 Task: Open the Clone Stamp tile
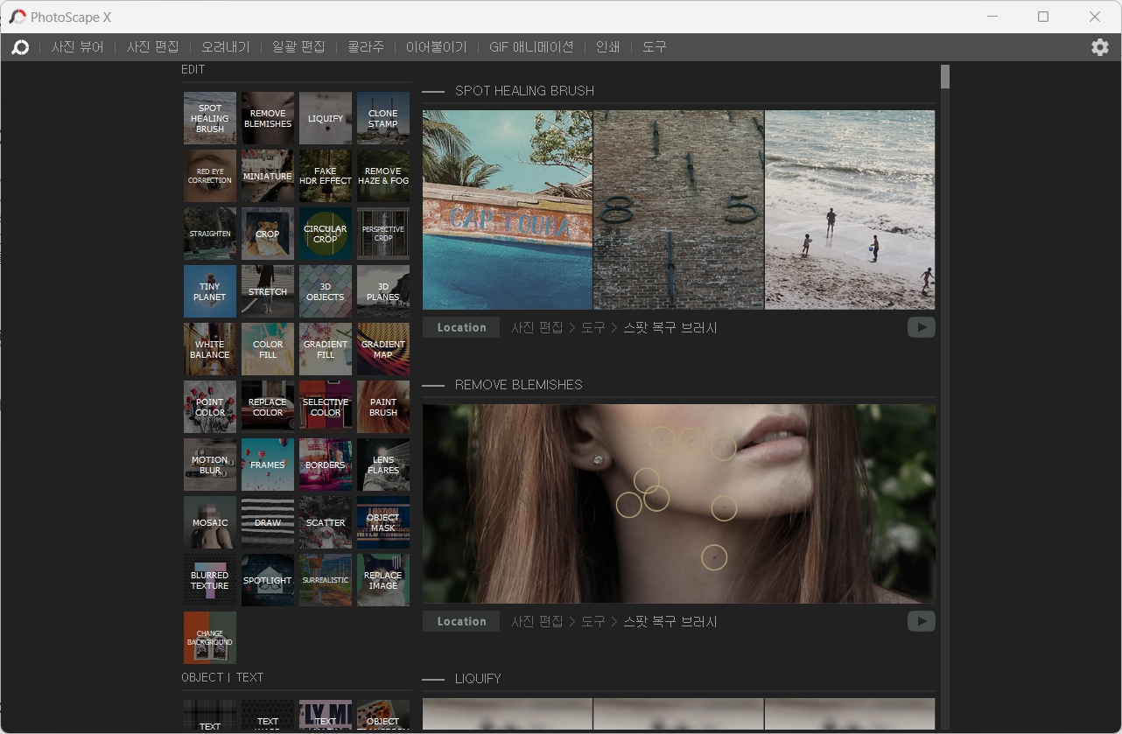[383, 118]
